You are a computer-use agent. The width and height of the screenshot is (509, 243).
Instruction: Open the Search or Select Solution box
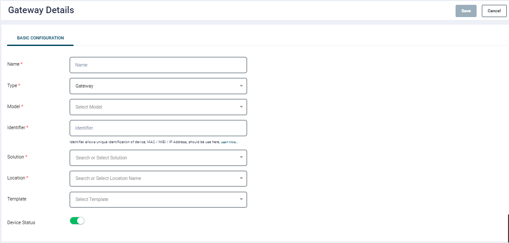tap(153, 158)
